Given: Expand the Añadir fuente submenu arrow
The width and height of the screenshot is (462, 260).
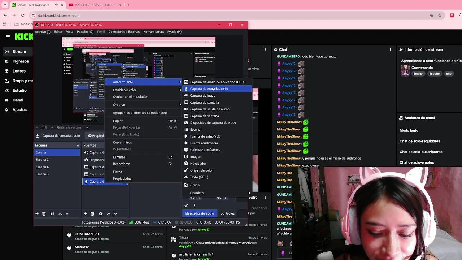Looking at the screenshot, I should click(180, 82).
